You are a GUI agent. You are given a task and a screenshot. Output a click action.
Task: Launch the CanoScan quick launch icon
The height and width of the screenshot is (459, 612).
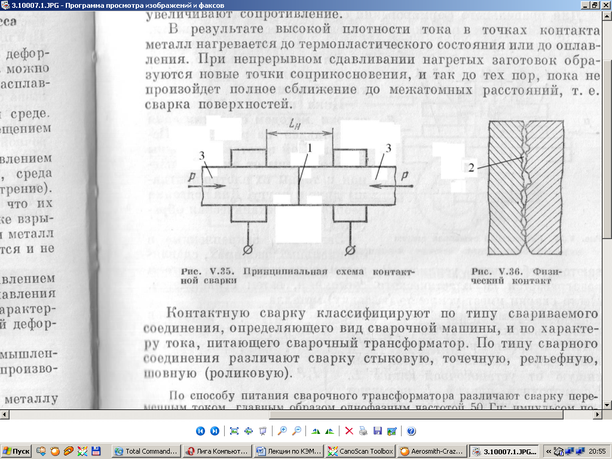point(82,451)
